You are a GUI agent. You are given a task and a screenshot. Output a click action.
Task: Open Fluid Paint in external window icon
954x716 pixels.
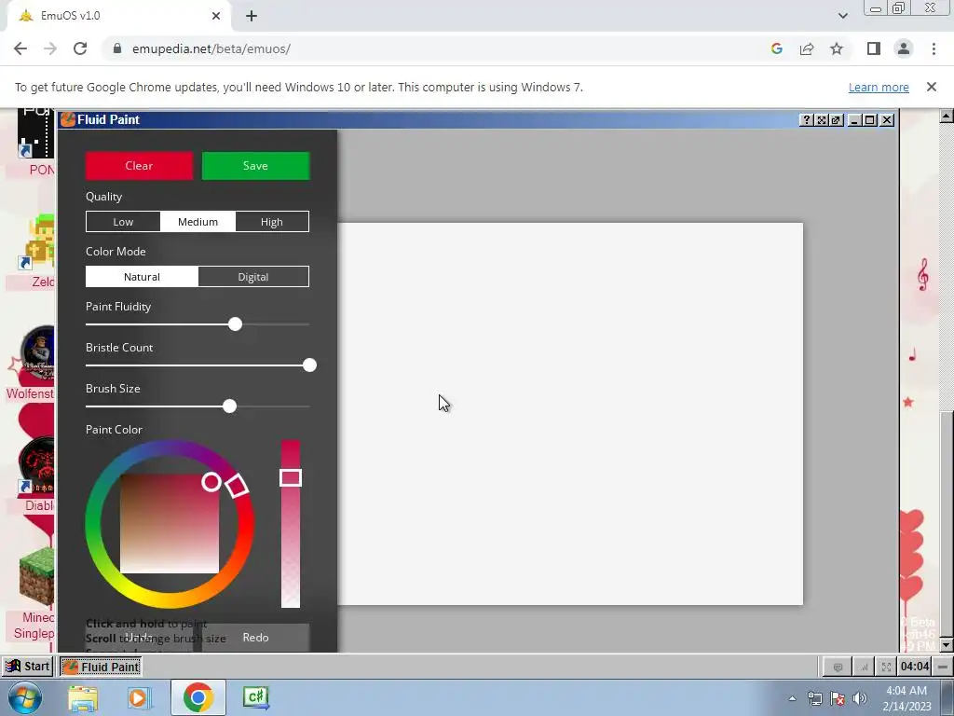(x=836, y=120)
